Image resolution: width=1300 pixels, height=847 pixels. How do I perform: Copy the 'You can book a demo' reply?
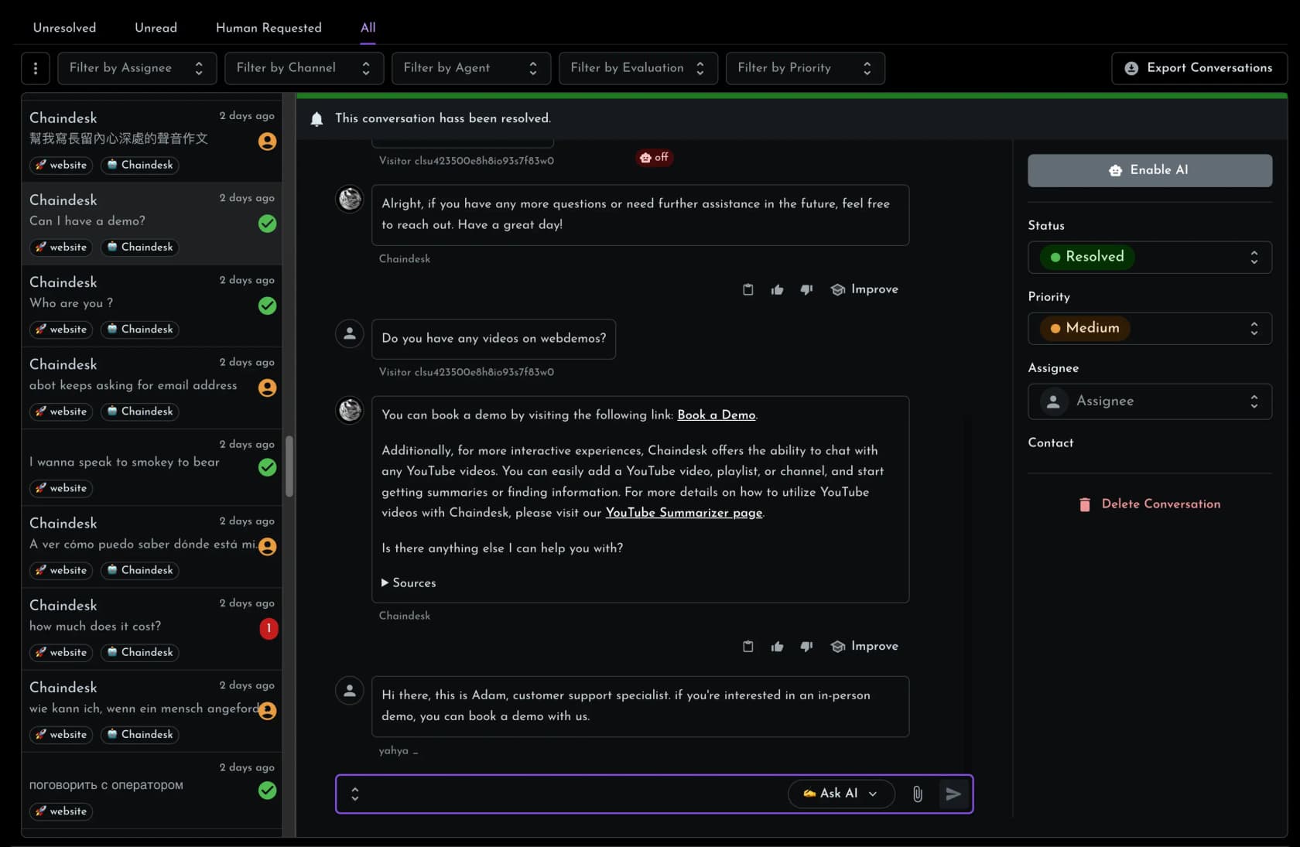pos(747,646)
